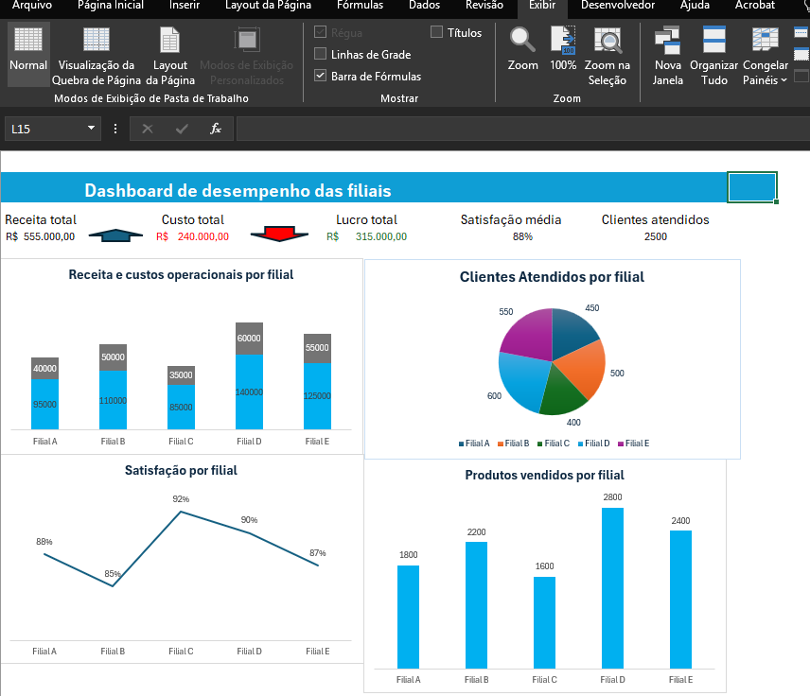810x696 pixels.
Task: Click inside the formula bar input
Action: (520, 129)
